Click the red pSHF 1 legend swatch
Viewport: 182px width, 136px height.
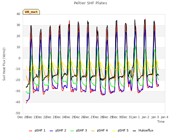pos(30,131)
